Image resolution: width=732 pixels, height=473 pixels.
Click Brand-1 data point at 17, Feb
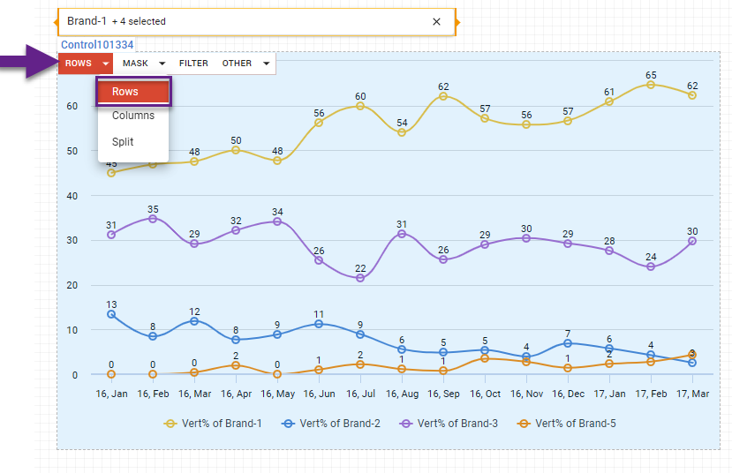pyautogui.click(x=651, y=85)
